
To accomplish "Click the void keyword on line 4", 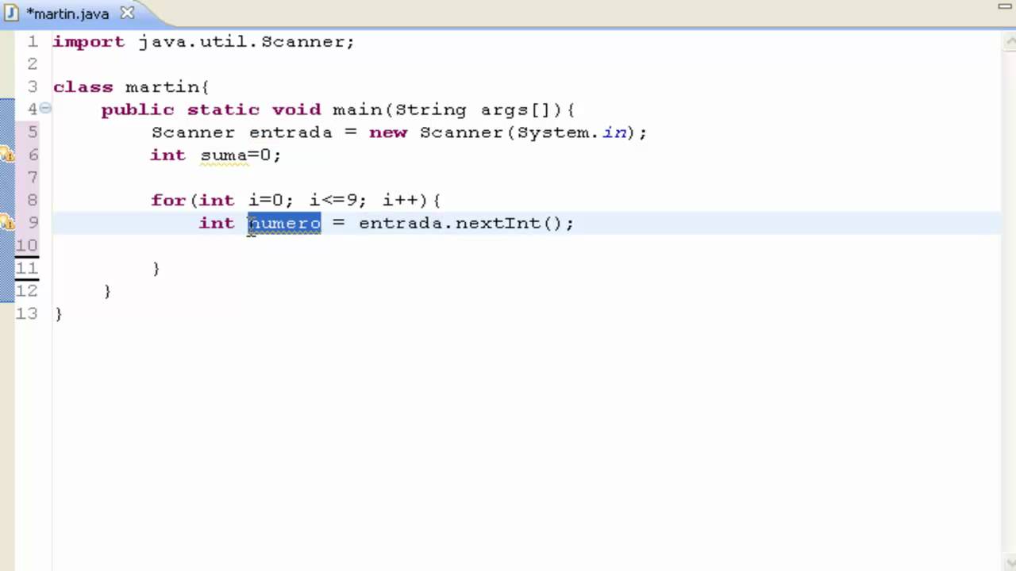I will click(x=296, y=109).
